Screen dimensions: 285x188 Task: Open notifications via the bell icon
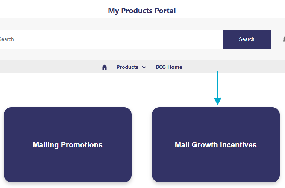click(283, 39)
